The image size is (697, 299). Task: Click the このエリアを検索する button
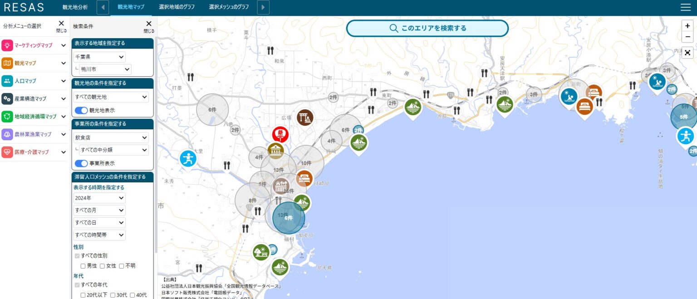click(427, 28)
